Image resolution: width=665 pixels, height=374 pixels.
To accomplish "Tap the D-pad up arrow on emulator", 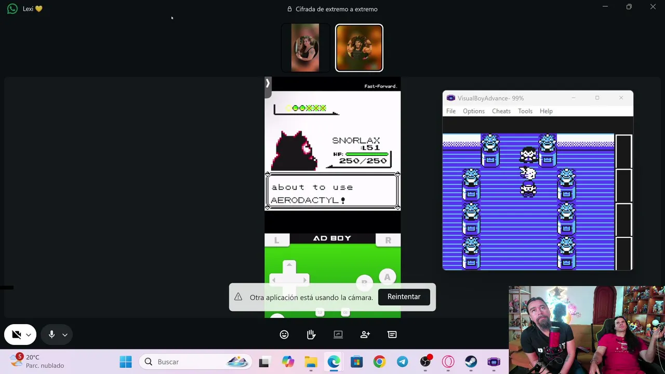I will coord(289,266).
